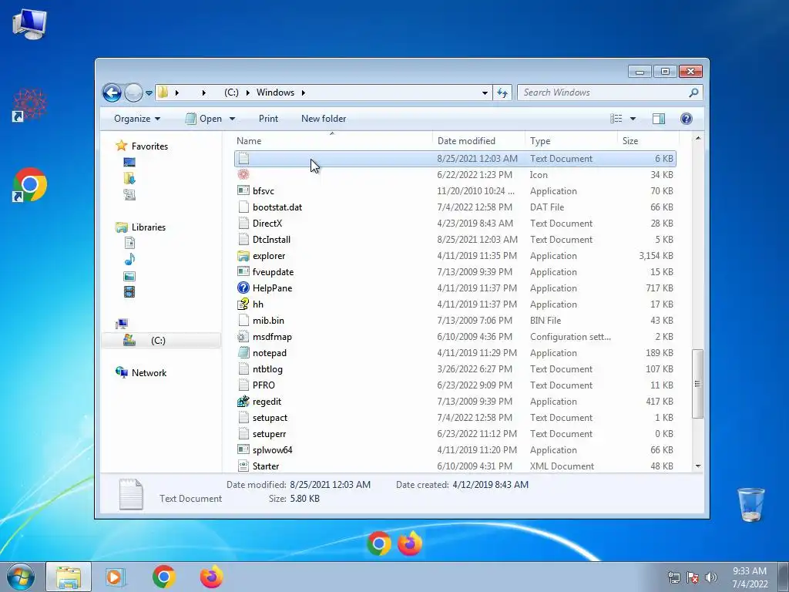
Task: Click the Help question mark icon
Action: (x=687, y=119)
